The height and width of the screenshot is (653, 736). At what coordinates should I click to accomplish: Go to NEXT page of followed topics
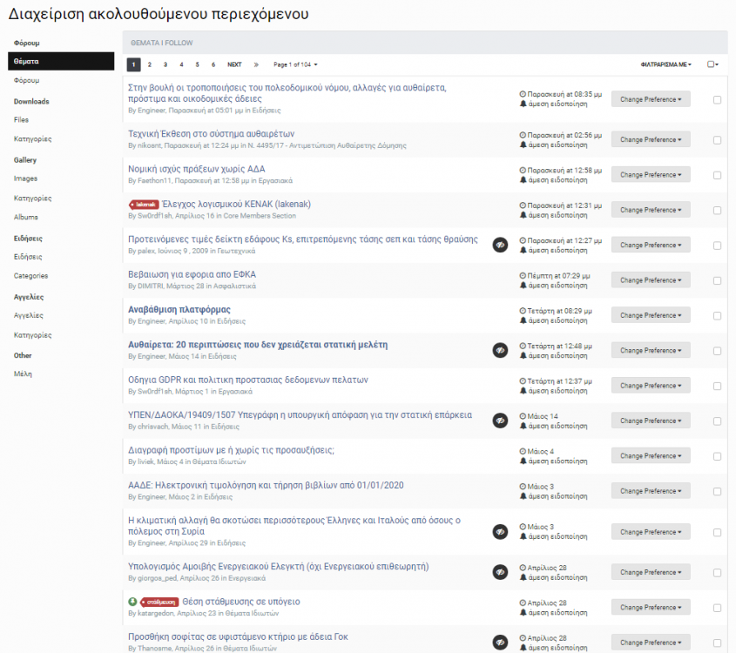(x=234, y=64)
